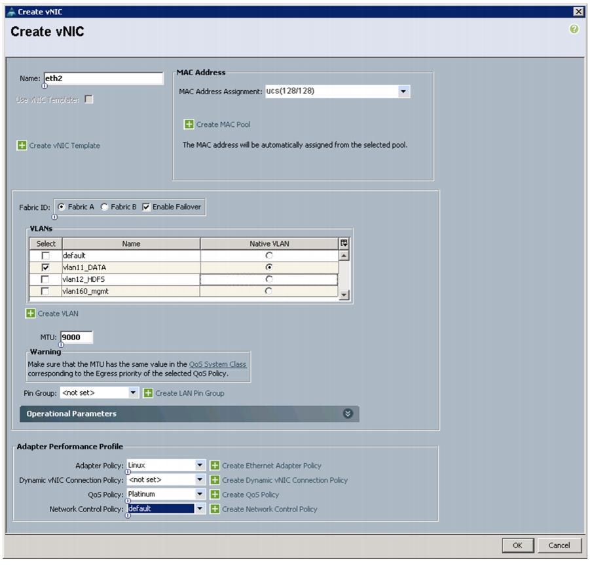Set vlan160_mgmt as the Native VLAN
Screen dimensions: 590x586
268,290
